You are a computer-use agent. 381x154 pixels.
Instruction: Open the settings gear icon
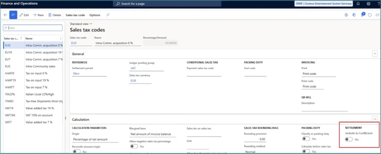368,4
